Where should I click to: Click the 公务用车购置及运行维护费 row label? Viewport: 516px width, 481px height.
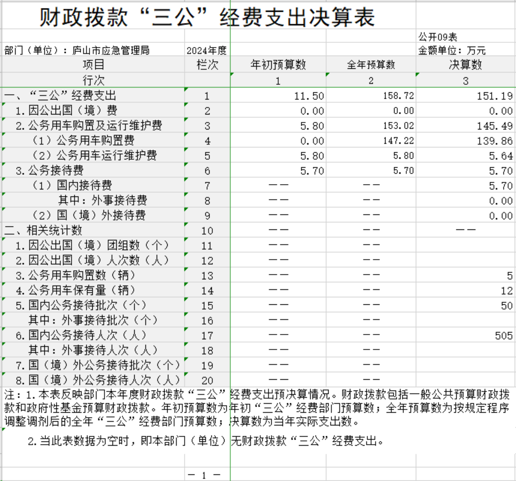click(89, 126)
